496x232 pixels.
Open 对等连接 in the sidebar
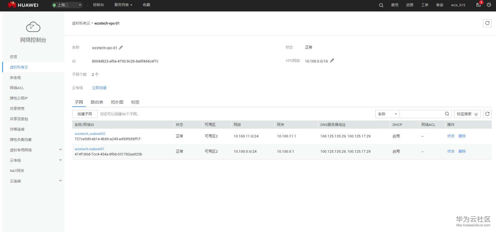click(17, 129)
